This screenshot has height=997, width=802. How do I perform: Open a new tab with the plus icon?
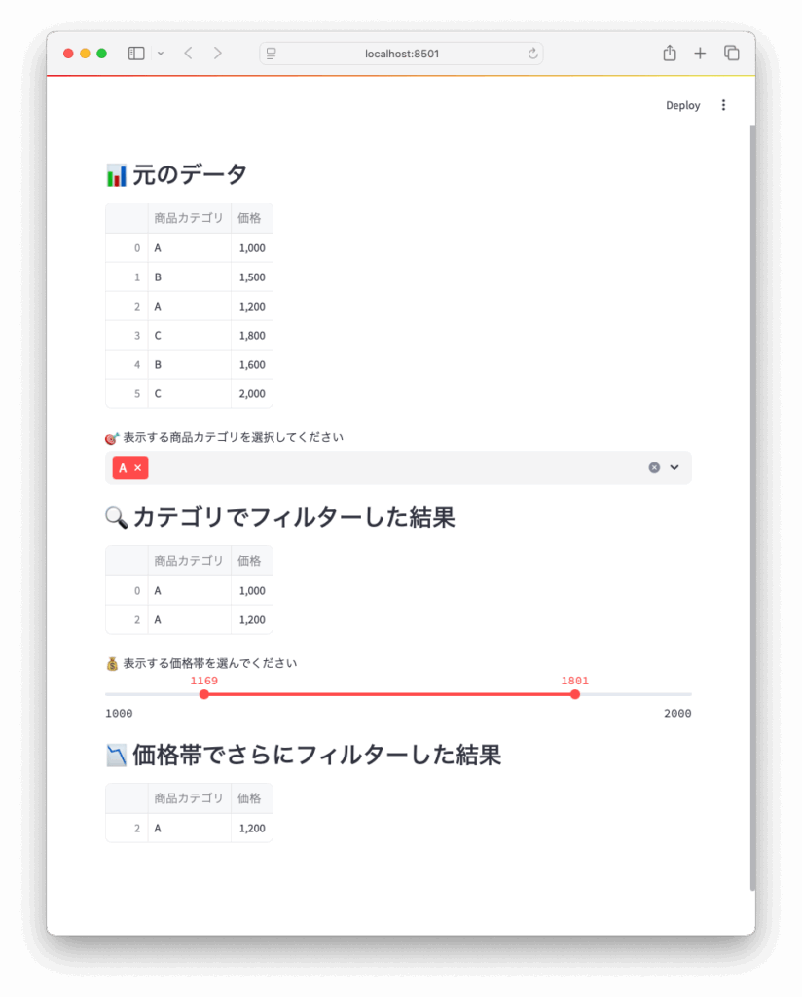[700, 54]
